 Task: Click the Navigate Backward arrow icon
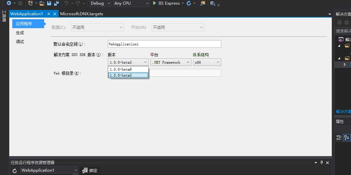(x=9, y=3)
